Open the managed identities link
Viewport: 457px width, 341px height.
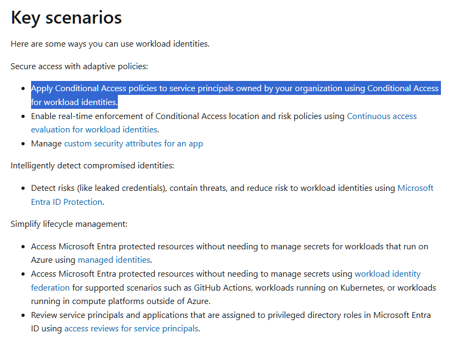pos(113,260)
